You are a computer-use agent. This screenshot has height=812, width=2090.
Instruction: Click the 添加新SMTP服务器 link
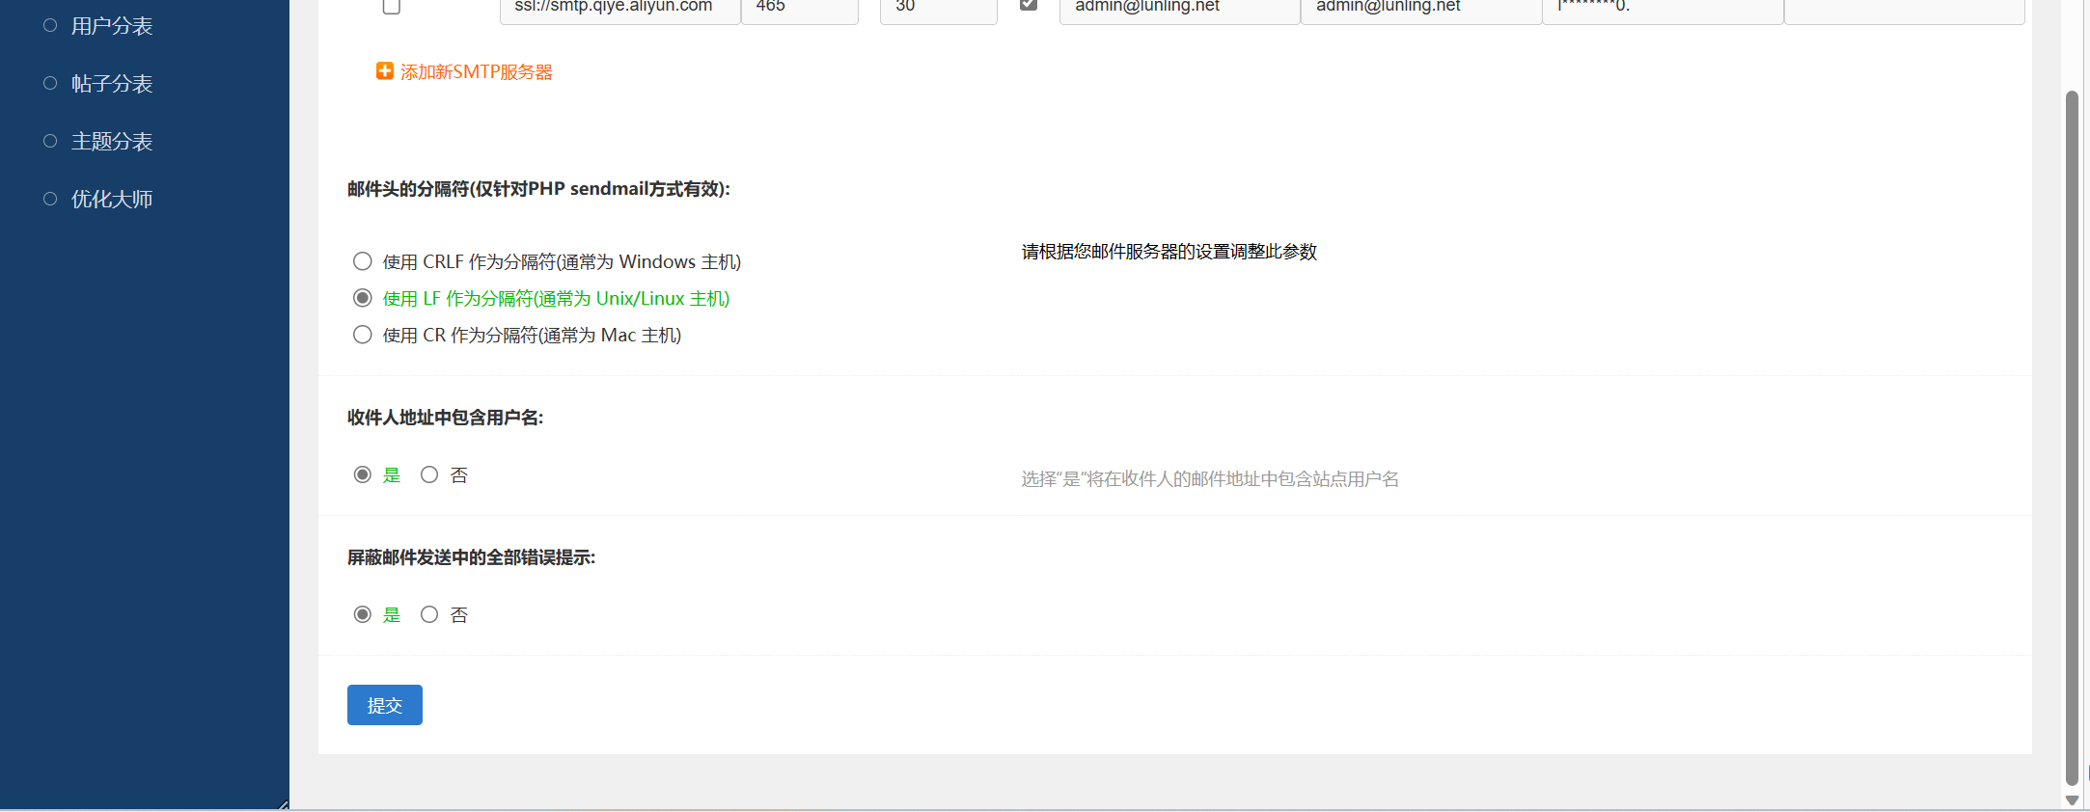[476, 72]
